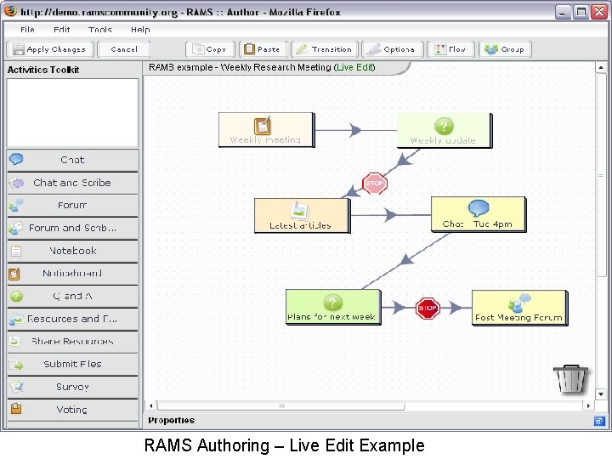Viewport: 612px width, 459px height.
Task: Maximize the Firefox window
Action: coord(581,12)
